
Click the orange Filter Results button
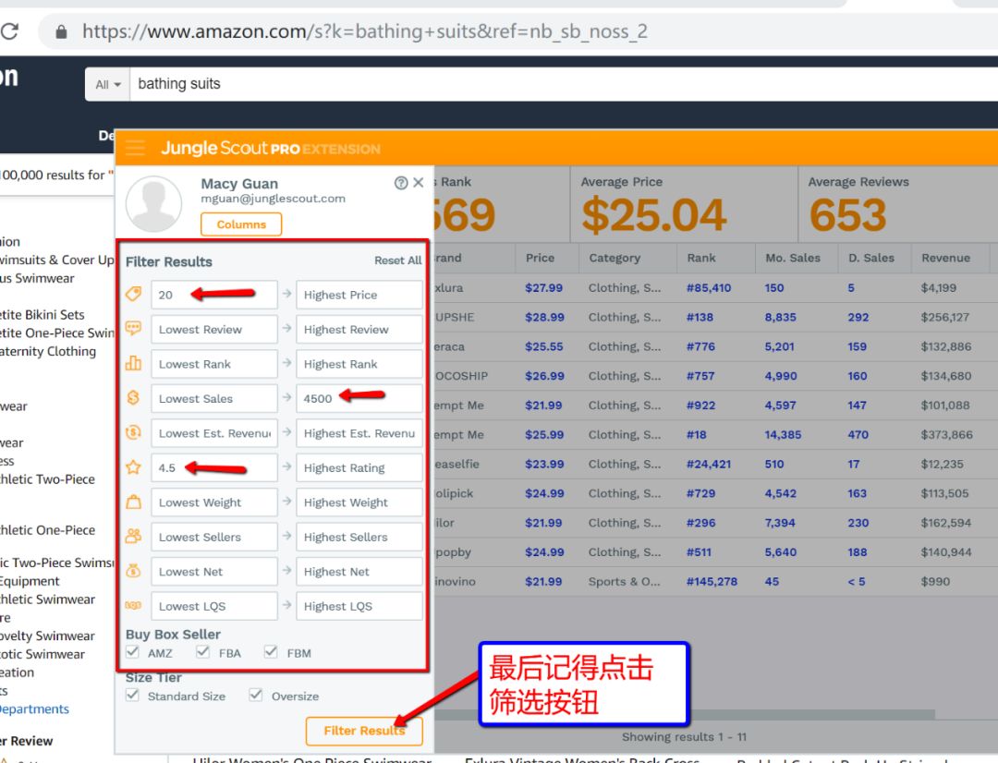364,731
